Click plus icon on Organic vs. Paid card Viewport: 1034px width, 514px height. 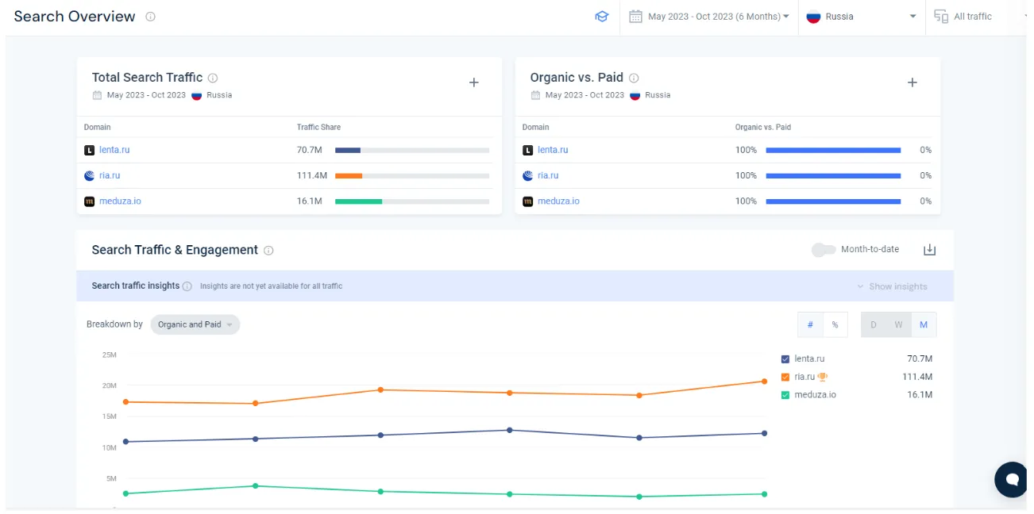point(912,82)
